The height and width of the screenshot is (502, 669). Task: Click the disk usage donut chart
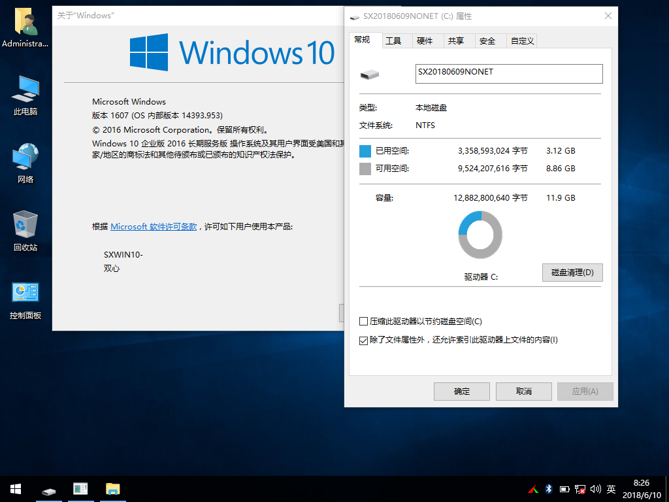tap(480, 235)
